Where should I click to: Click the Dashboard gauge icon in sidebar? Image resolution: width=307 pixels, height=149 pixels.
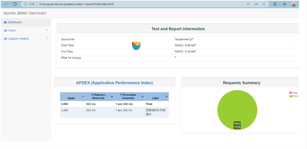(x=5, y=22)
